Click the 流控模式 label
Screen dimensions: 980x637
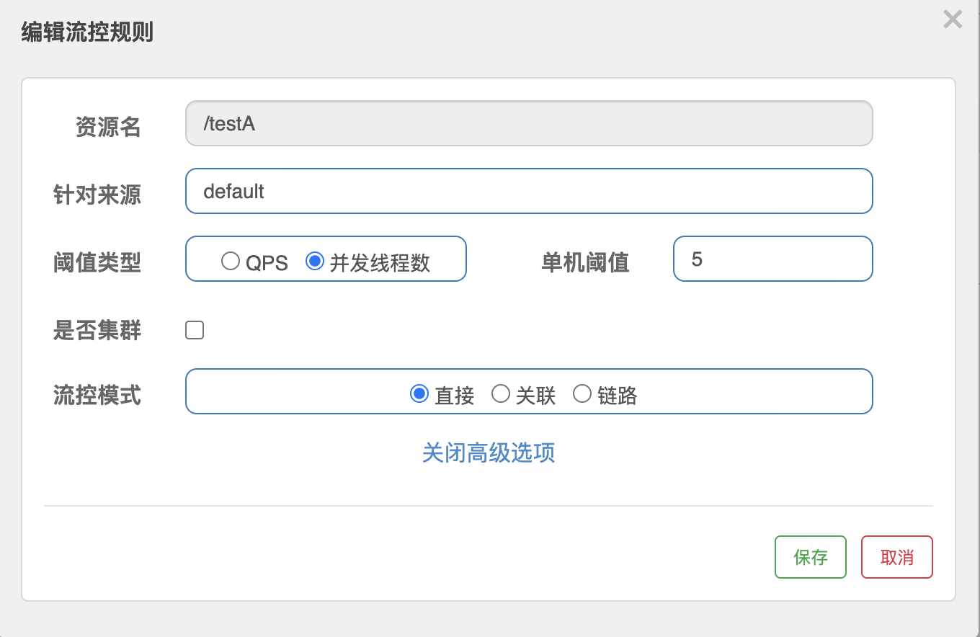97,395
